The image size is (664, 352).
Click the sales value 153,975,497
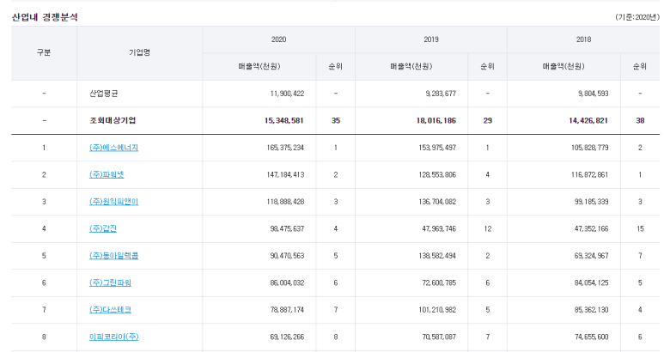point(437,148)
